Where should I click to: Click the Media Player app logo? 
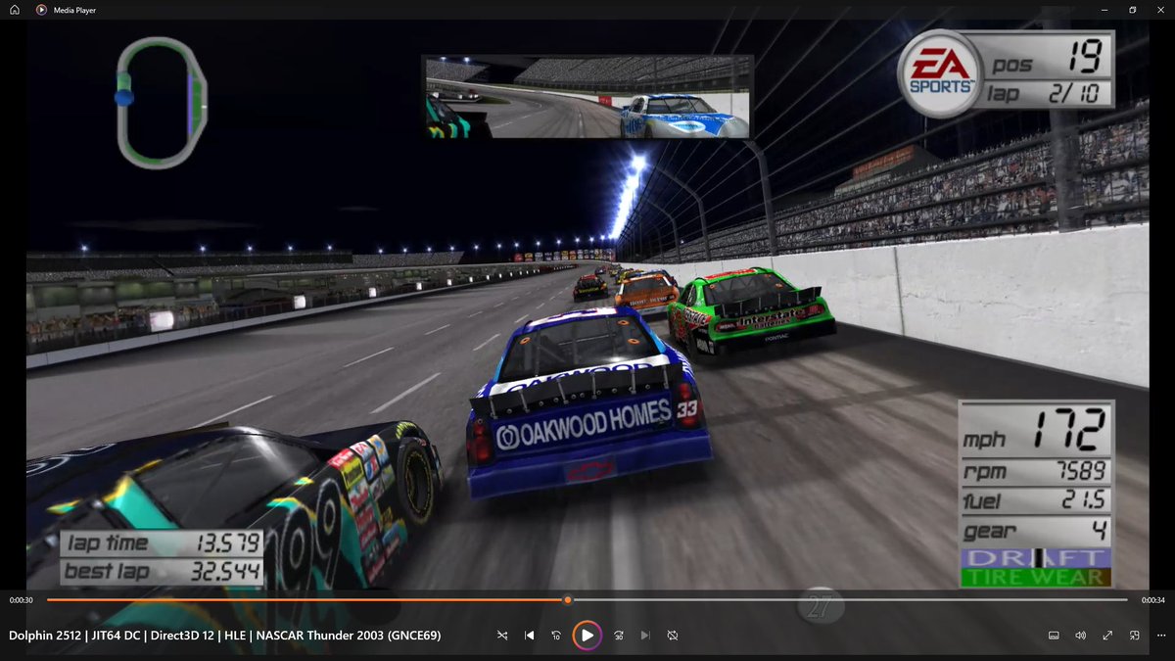tap(41, 10)
